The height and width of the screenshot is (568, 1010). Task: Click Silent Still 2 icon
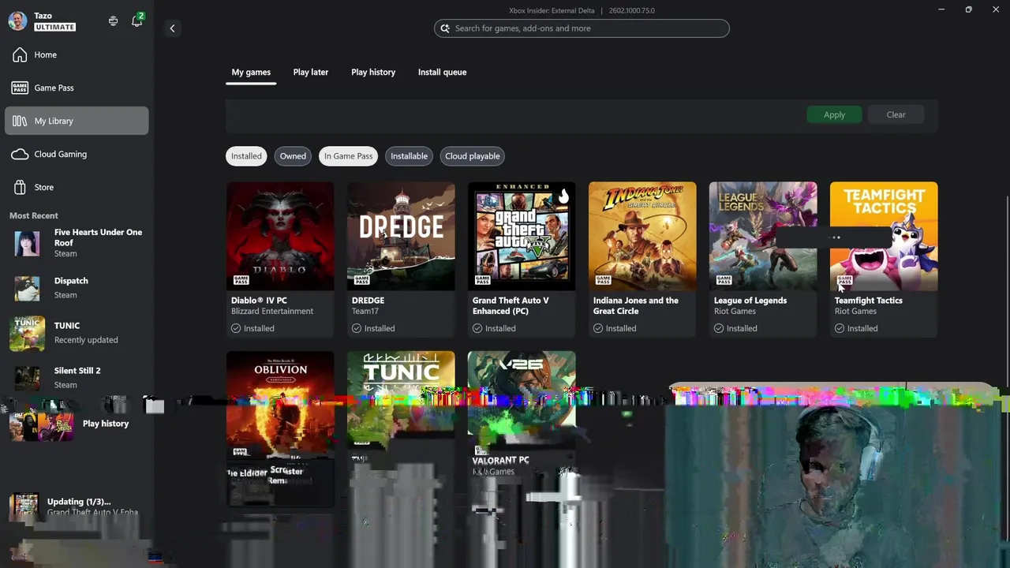tap(27, 378)
